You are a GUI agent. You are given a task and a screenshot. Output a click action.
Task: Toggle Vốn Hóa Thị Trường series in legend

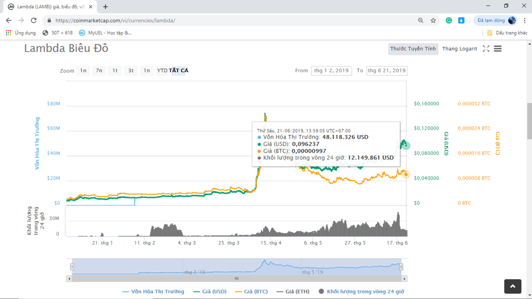153,292
